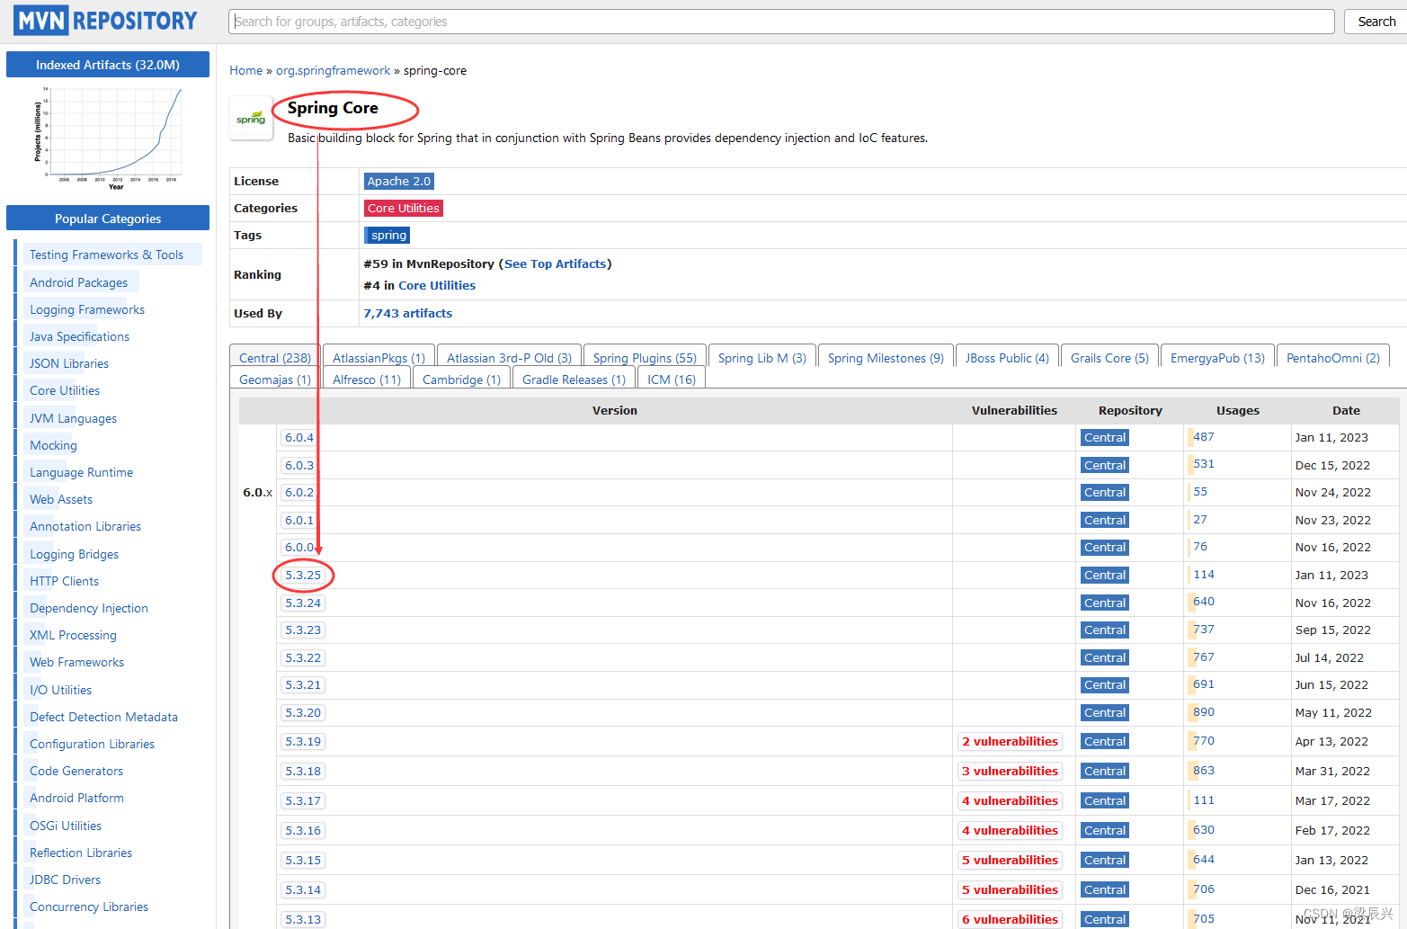
Task: Click the Search button
Action: click(1376, 22)
